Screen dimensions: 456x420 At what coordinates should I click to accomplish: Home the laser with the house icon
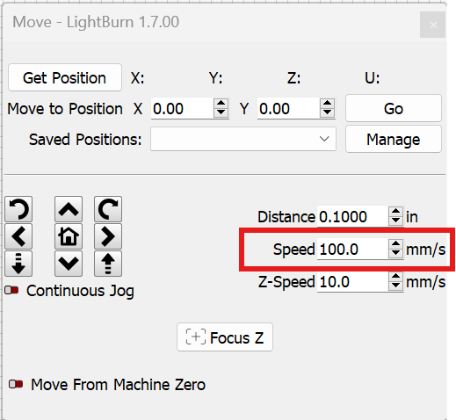click(x=69, y=236)
